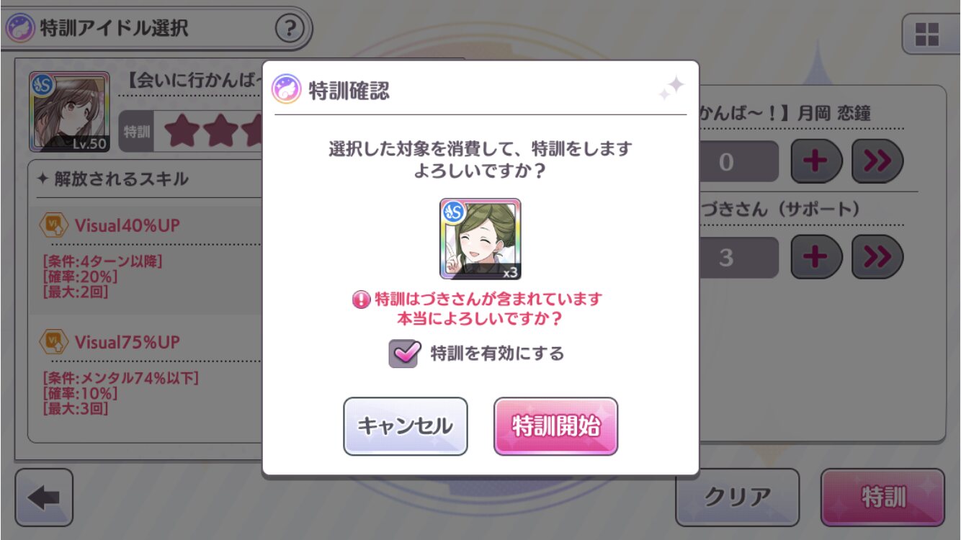Add one はづきさん support with plus
Viewport: 961px width, 540px height.
(x=816, y=257)
